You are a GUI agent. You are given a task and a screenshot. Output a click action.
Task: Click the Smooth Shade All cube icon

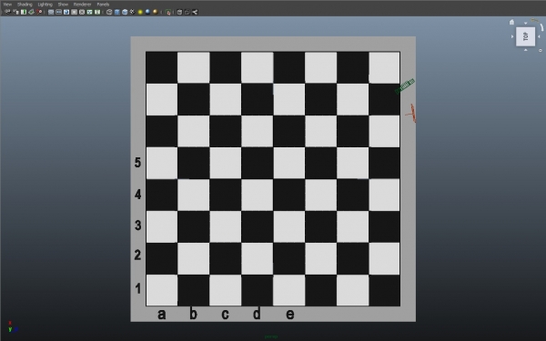coord(117,12)
